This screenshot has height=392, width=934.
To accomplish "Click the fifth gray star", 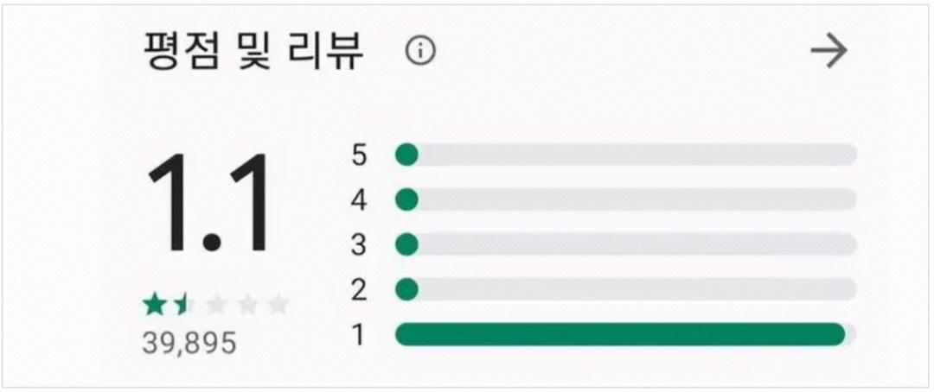I will pos(278,304).
